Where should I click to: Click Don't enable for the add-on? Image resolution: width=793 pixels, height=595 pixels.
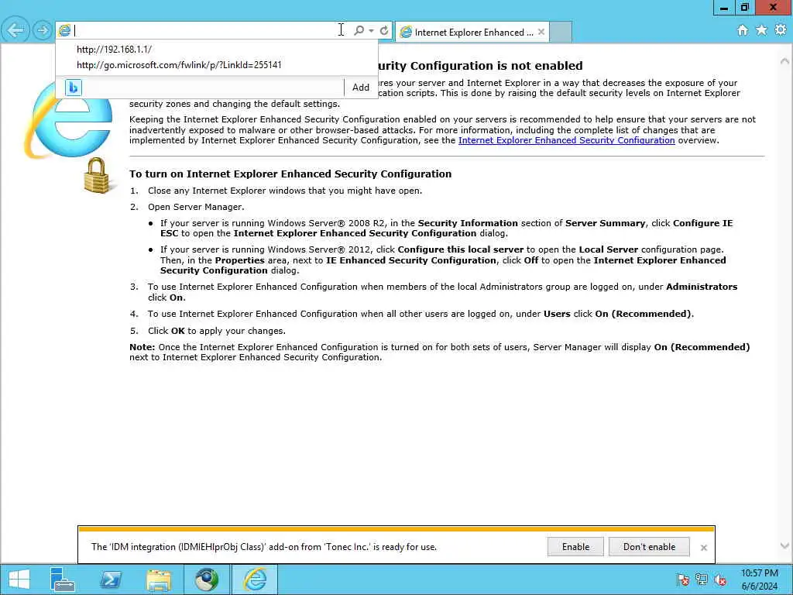pyautogui.click(x=649, y=546)
